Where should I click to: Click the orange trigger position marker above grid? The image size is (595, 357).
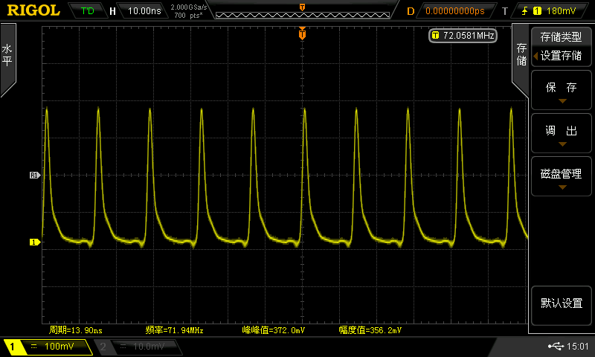(x=302, y=33)
